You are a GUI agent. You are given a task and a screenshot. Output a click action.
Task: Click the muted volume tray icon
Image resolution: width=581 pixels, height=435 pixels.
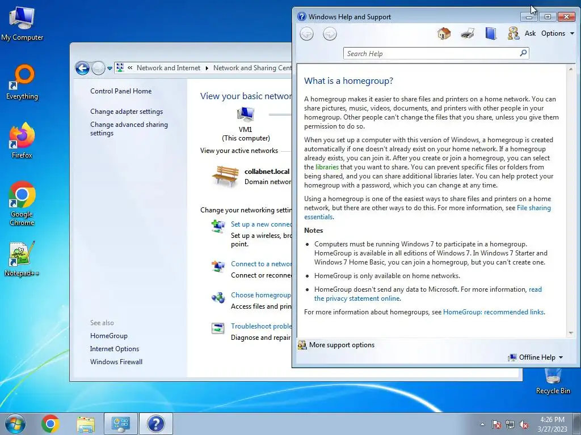coord(524,425)
